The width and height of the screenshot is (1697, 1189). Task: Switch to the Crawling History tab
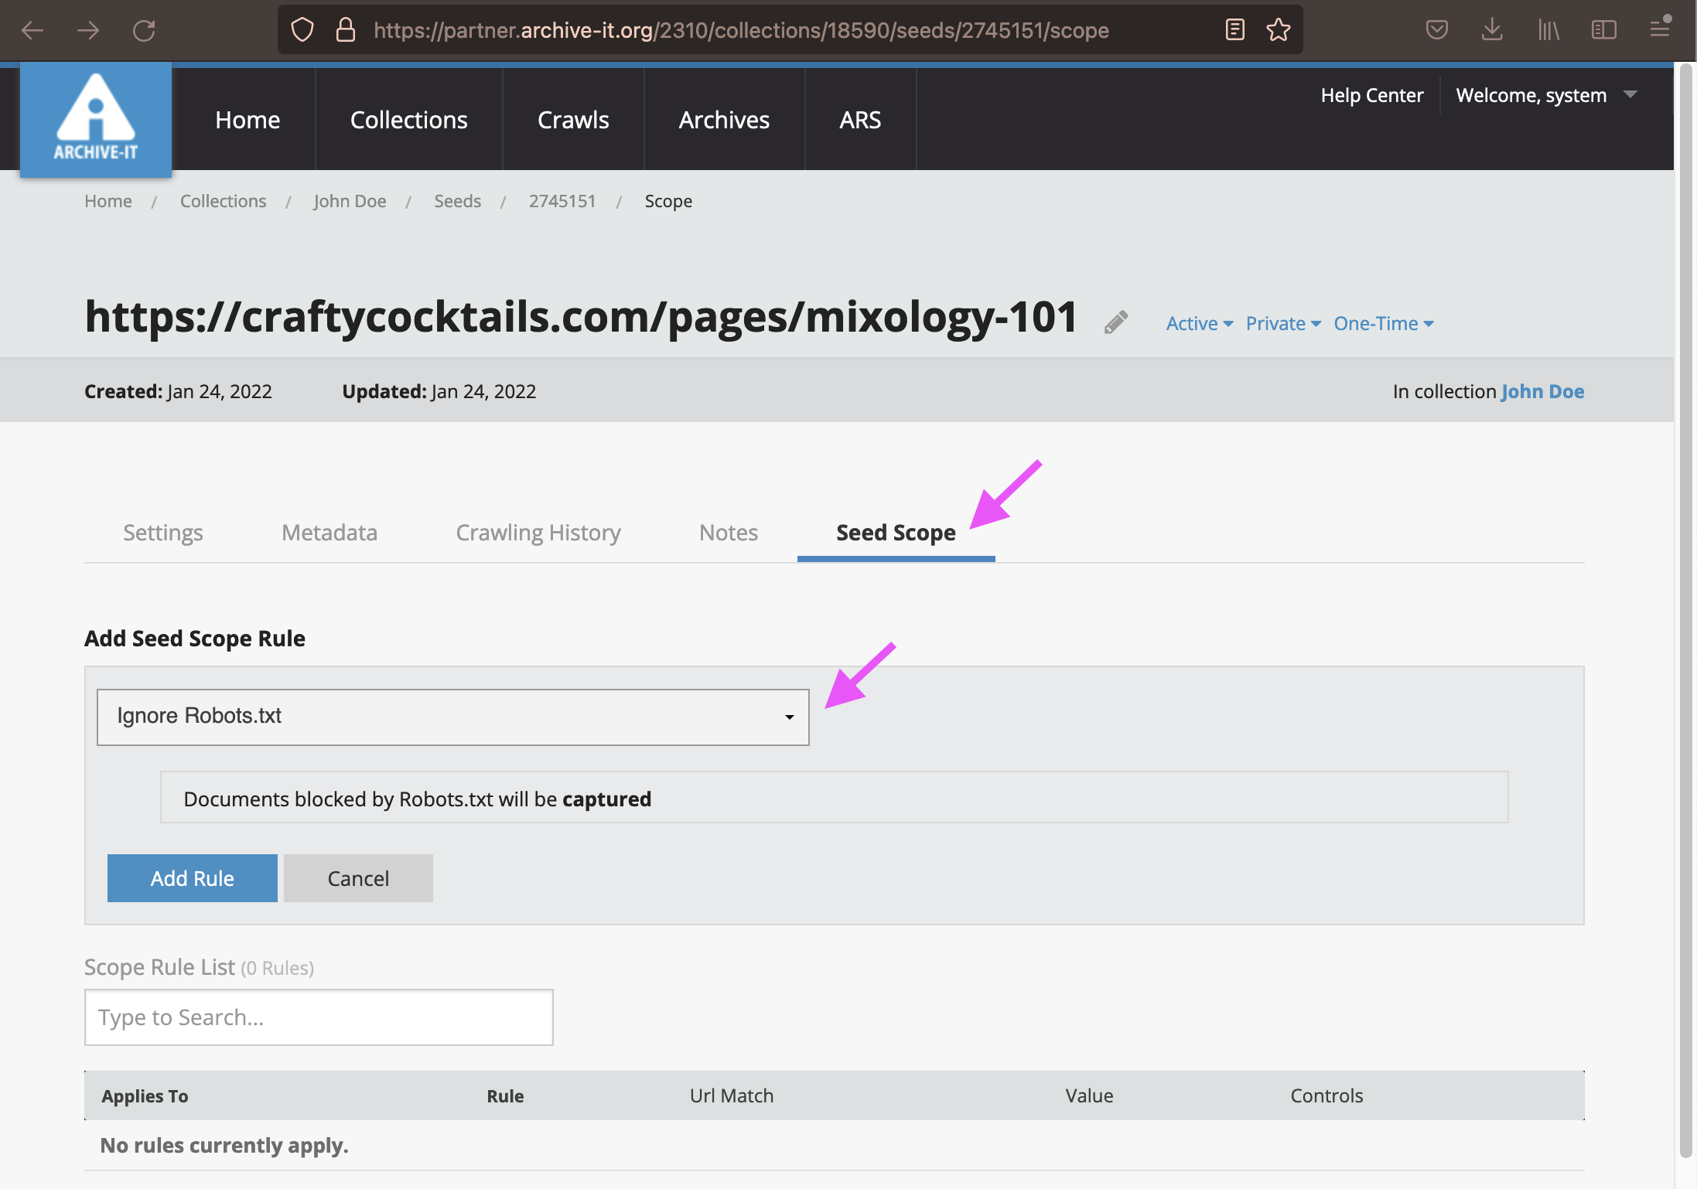(538, 533)
